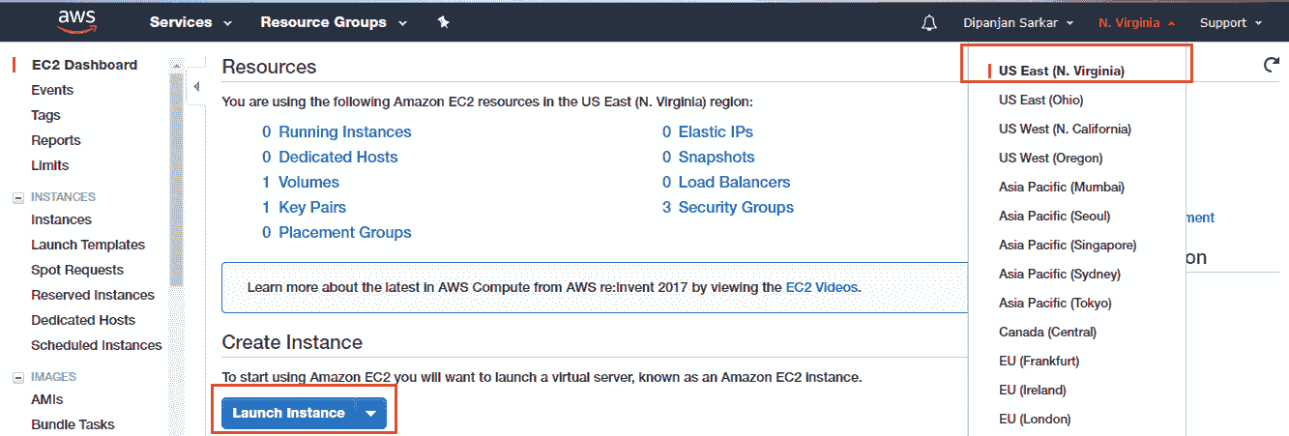
Task: Go to Spot Requests in sidebar
Action: tap(77, 270)
